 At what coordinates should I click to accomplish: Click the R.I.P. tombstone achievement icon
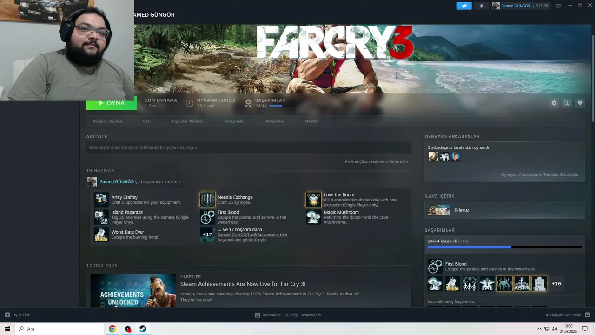(539, 284)
